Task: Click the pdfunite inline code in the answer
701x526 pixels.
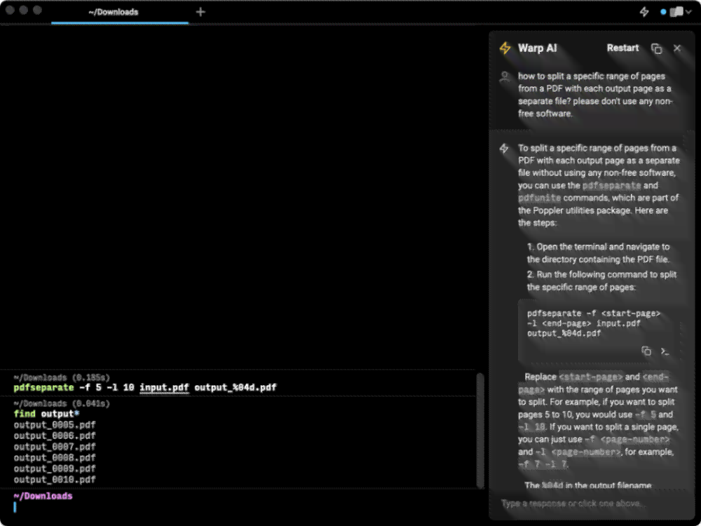Action: (540, 198)
